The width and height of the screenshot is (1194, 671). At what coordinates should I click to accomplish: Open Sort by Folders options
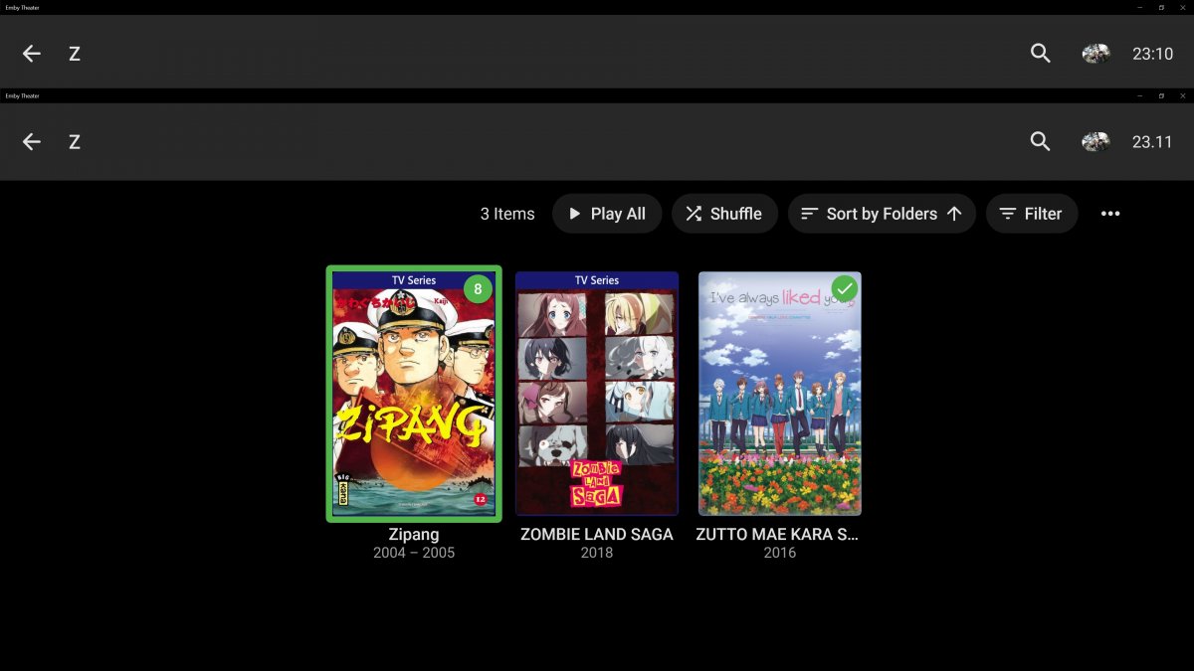tap(882, 214)
